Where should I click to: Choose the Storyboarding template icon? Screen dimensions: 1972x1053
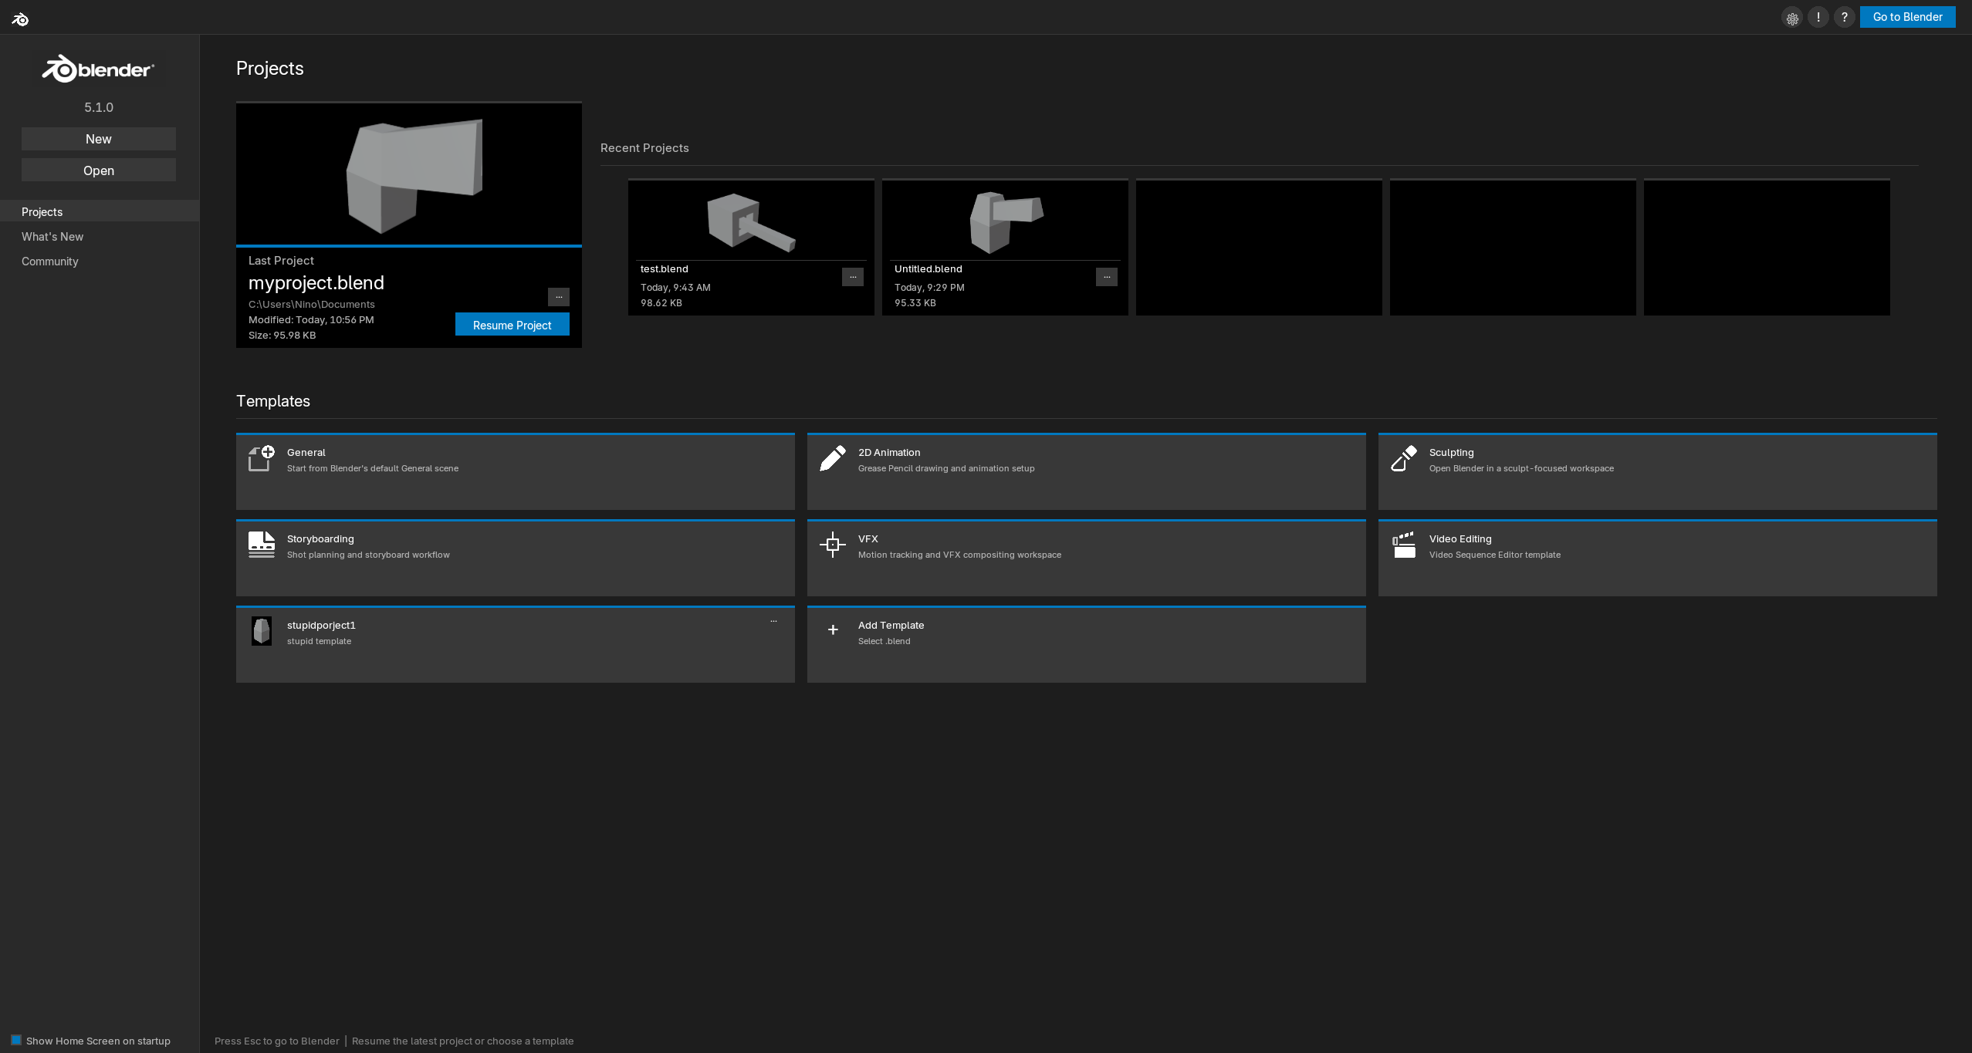click(x=262, y=545)
